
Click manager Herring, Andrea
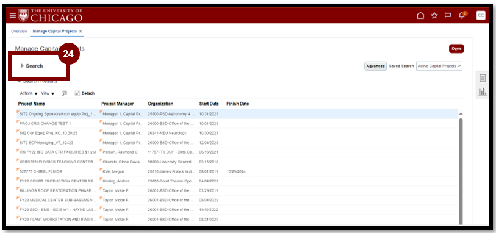click(116, 181)
